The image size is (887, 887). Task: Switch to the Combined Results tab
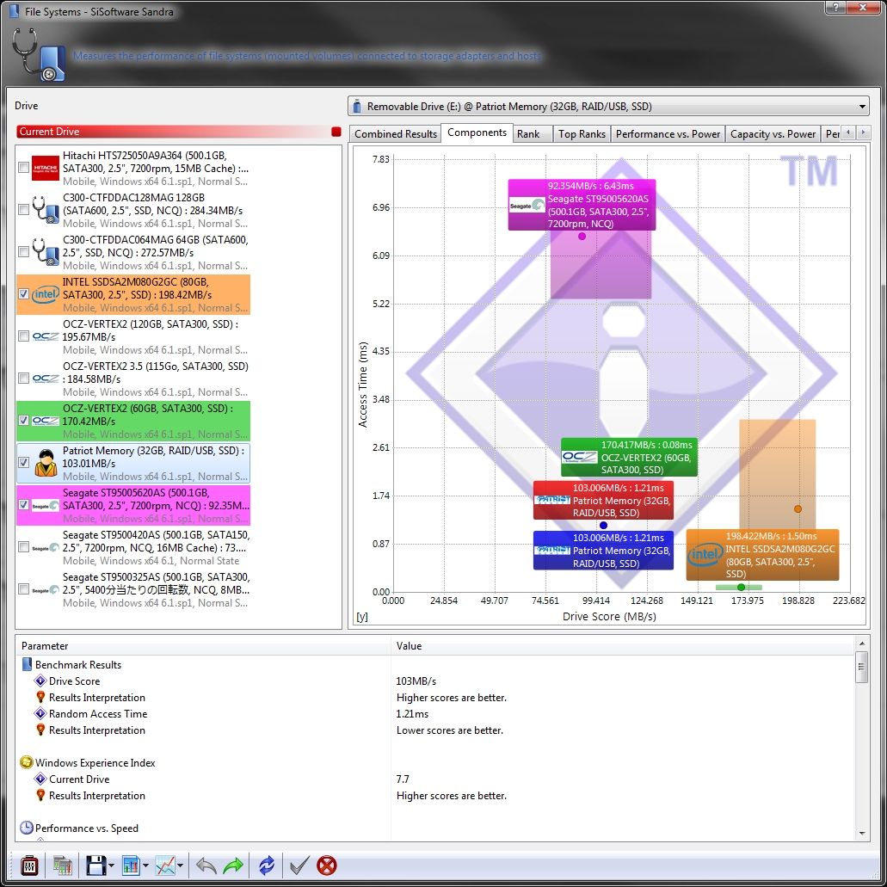[396, 134]
